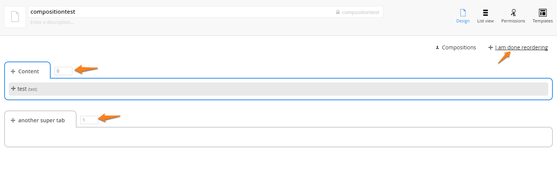Click the document type icon placeholder
This screenshot has width=557, height=191.
(x=15, y=17)
